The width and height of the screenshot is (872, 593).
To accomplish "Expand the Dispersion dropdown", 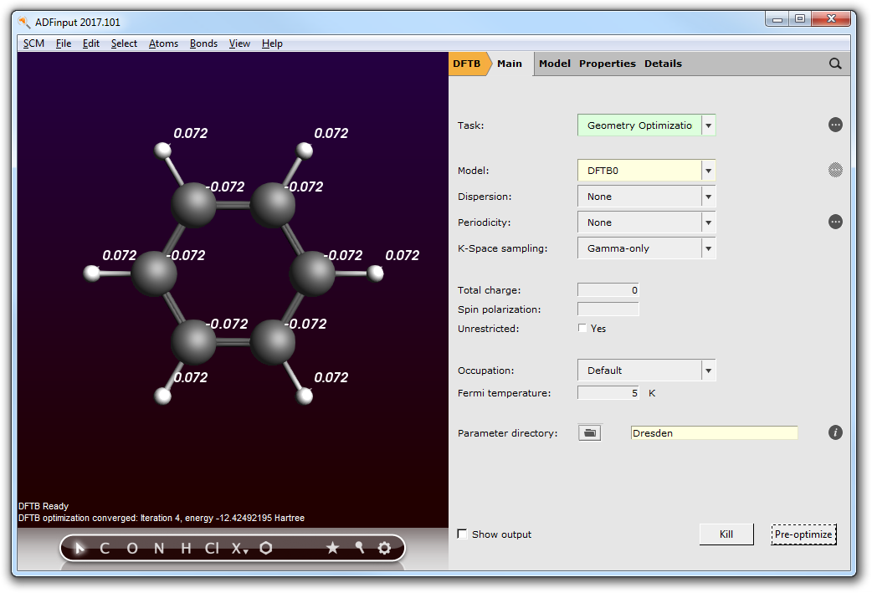I will pyautogui.click(x=646, y=197).
